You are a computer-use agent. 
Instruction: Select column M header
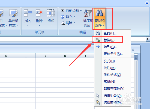(46, 56)
